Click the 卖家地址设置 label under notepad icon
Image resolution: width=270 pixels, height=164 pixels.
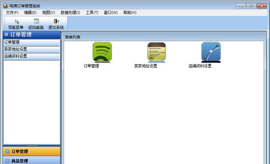(x=145, y=66)
